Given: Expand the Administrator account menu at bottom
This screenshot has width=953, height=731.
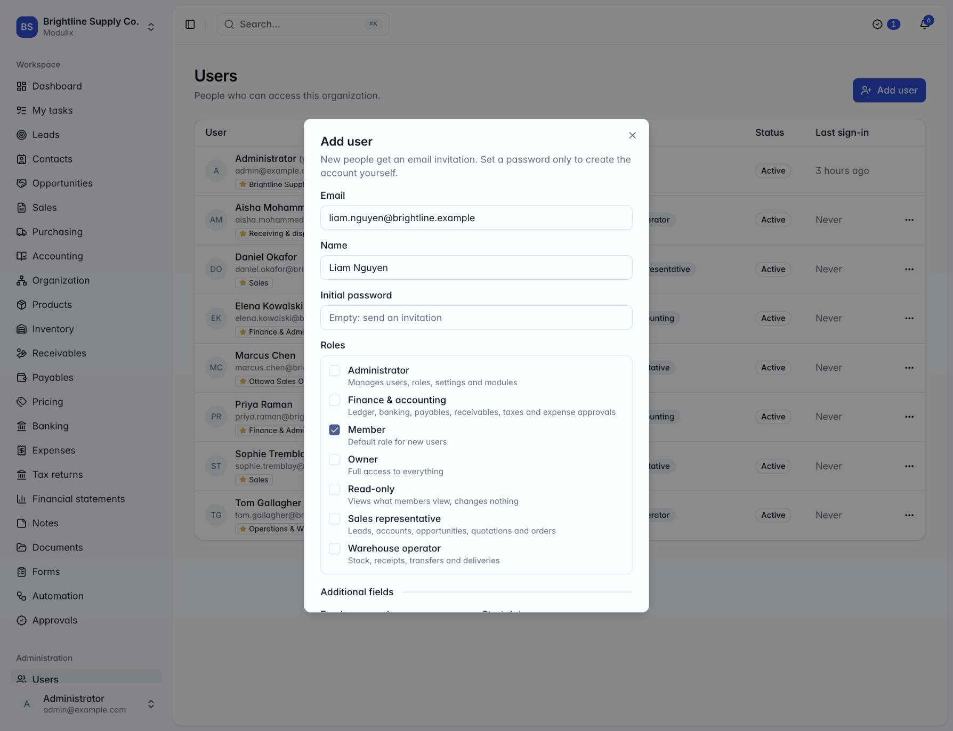Looking at the screenshot, I should tap(86, 704).
